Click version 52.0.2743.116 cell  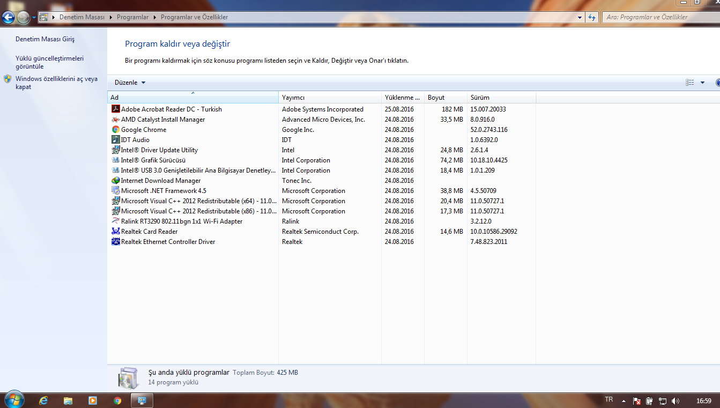click(x=489, y=130)
